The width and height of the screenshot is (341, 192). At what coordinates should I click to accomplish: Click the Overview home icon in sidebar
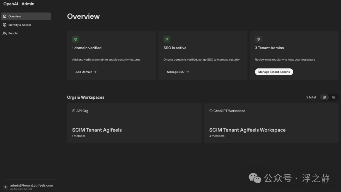[4, 16]
